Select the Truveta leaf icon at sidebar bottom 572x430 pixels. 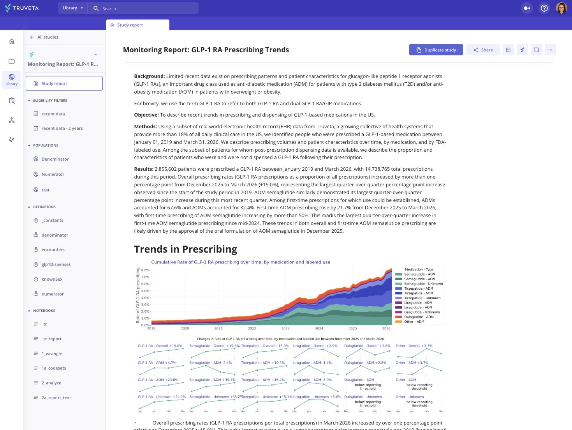[11, 139]
